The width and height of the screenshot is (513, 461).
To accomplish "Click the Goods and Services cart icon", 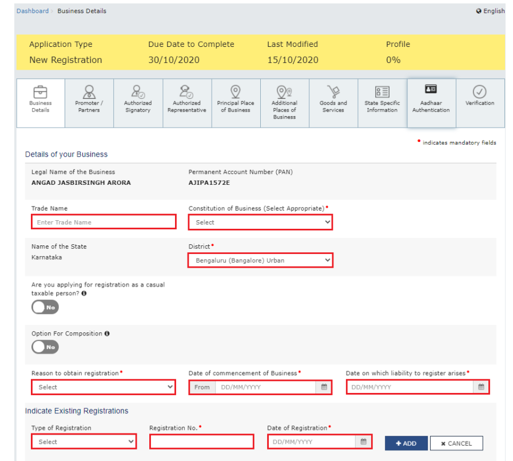I will pos(333,92).
